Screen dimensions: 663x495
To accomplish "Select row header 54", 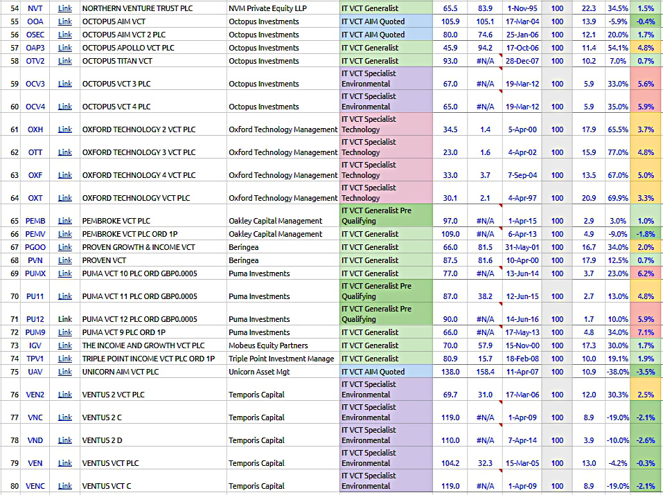I will (10, 8).
